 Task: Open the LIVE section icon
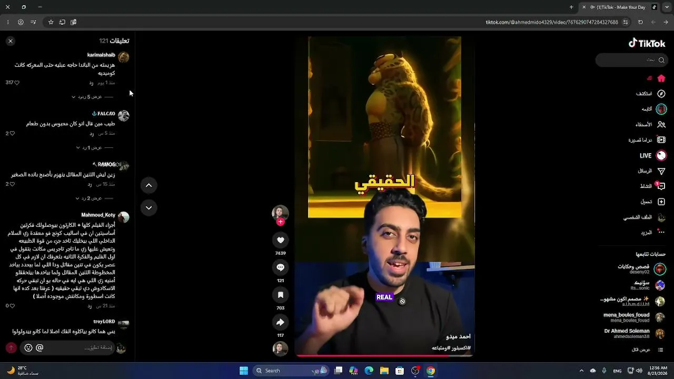(x=661, y=155)
